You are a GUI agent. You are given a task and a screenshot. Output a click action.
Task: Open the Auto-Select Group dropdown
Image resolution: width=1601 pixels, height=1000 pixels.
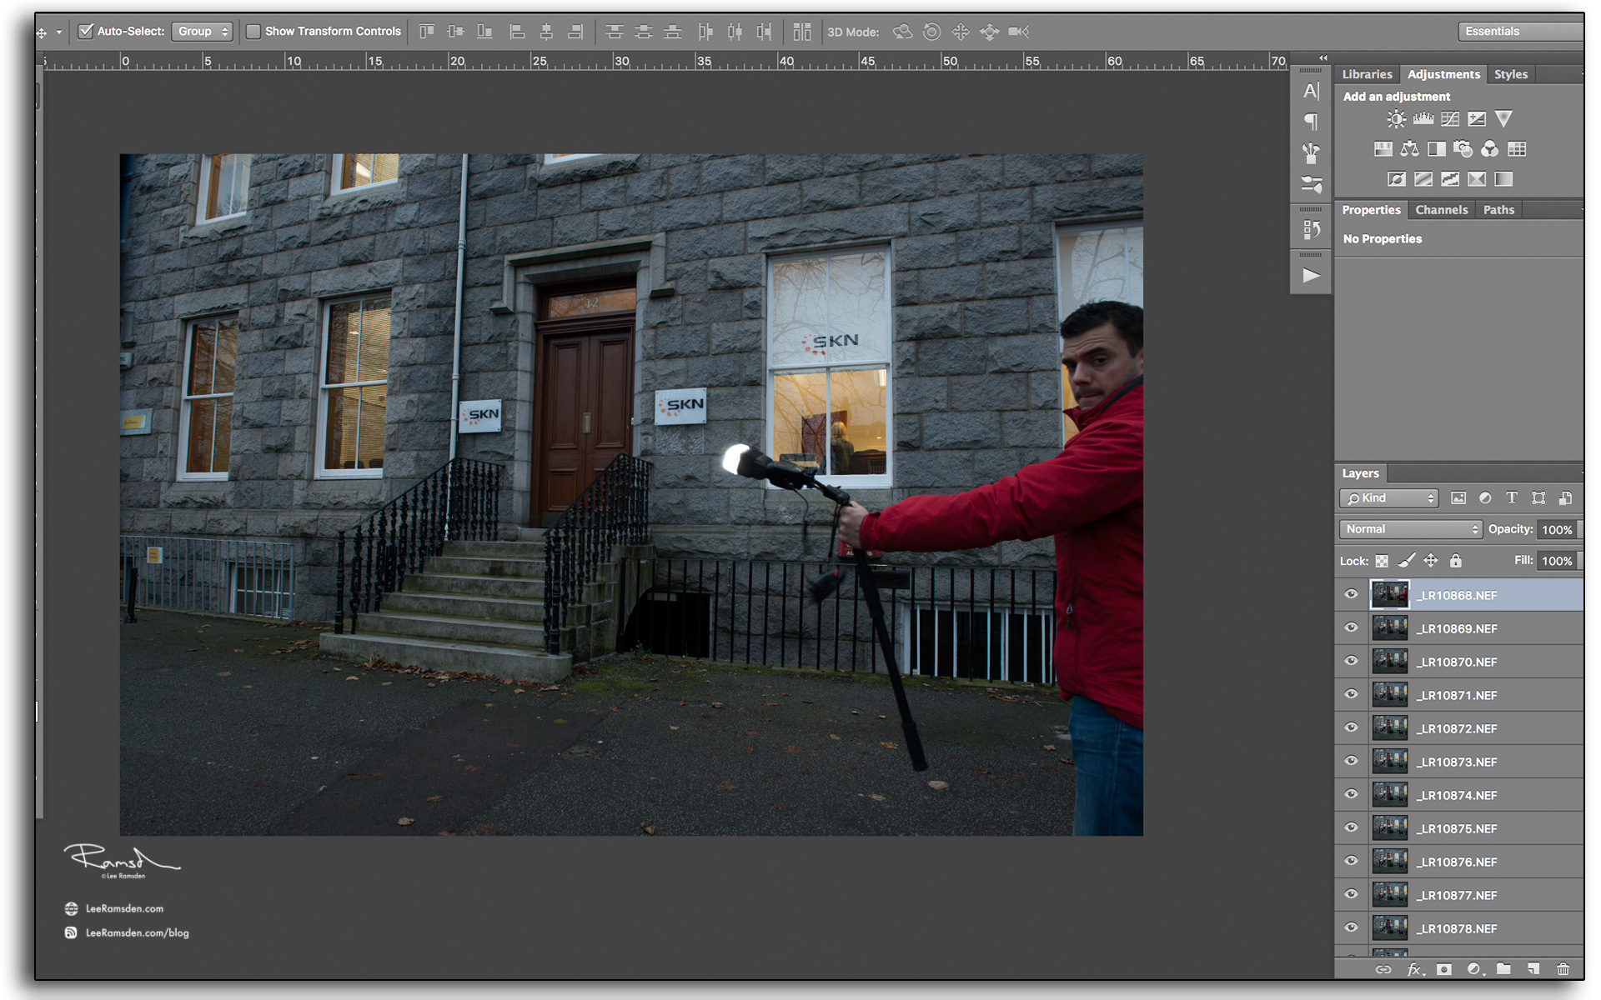202,32
